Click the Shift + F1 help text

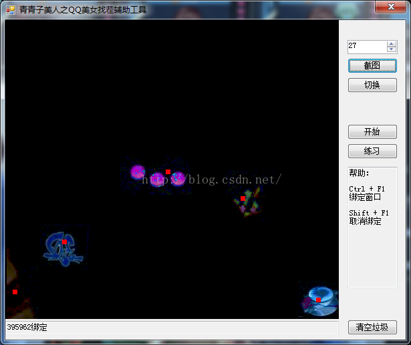tap(369, 213)
